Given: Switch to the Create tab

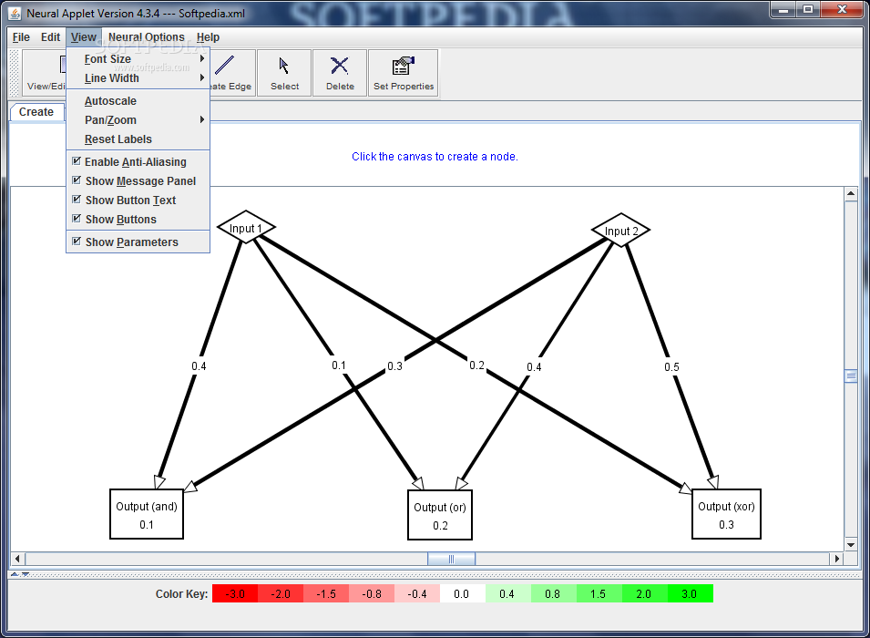Looking at the screenshot, I should (36, 111).
